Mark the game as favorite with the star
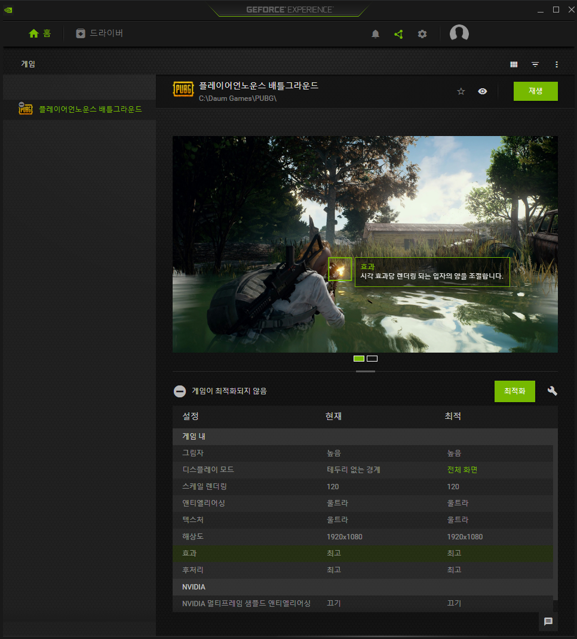 pyautogui.click(x=461, y=91)
